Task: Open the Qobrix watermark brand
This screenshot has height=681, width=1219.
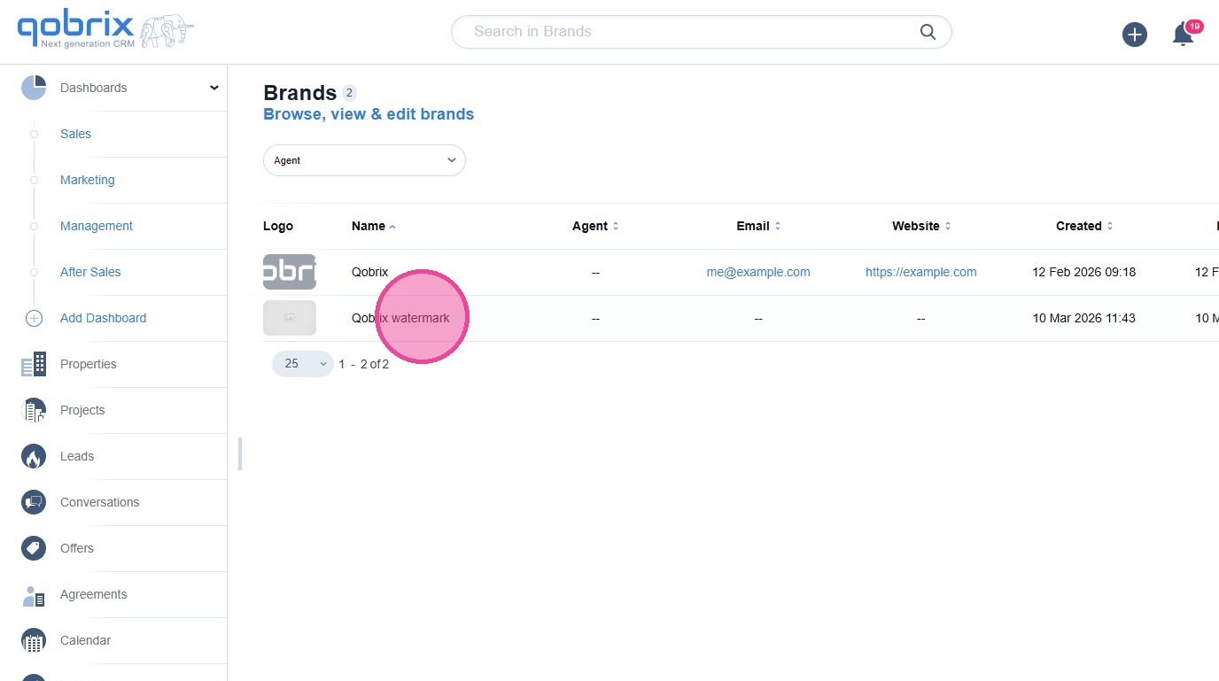Action: [400, 318]
